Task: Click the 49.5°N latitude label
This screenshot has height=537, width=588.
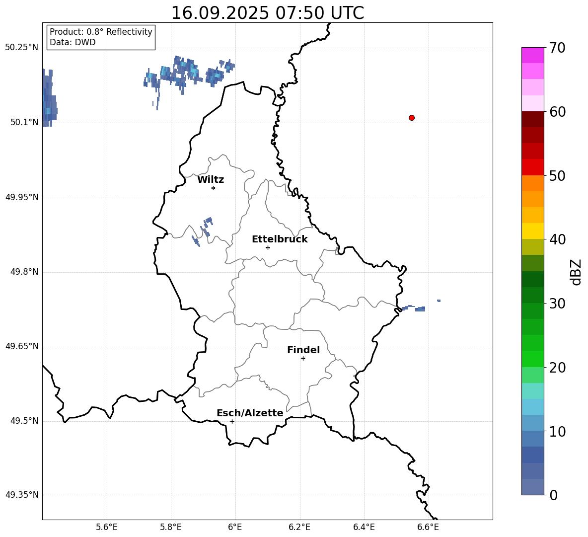Action: (x=24, y=421)
